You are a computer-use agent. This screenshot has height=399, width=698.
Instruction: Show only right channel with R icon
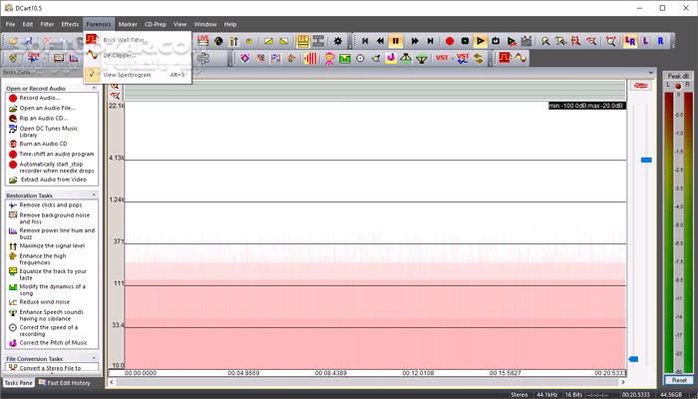(660, 41)
